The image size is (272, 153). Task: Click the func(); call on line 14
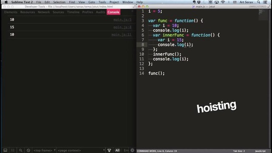click(156, 74)
